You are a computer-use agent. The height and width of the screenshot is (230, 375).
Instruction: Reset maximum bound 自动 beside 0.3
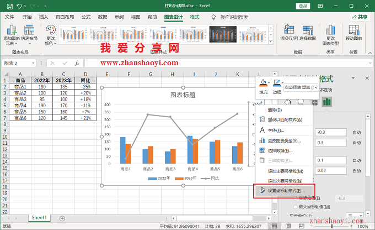[x=357, y=143]
